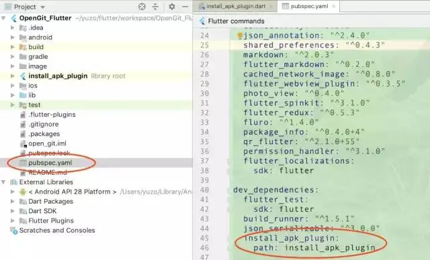Image resolution: width=430 pixels, height=260 pixels.
Task: Click the Android API 28 Platform icon
Action: pos(23,192)
